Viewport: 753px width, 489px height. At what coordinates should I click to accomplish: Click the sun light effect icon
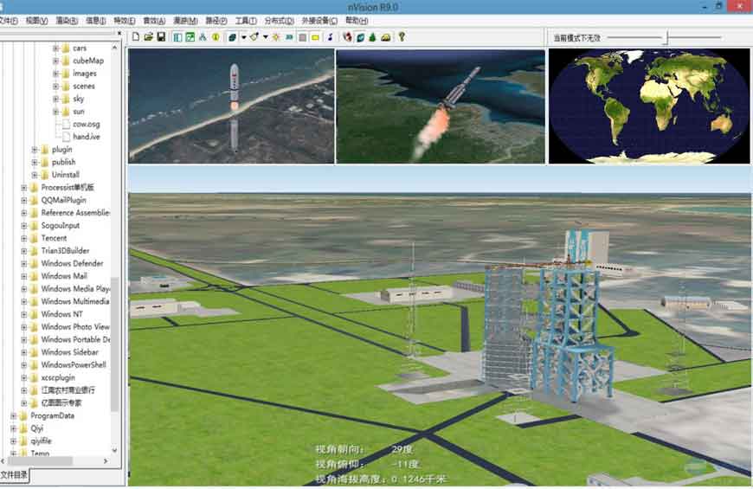(x=276, y=37)
